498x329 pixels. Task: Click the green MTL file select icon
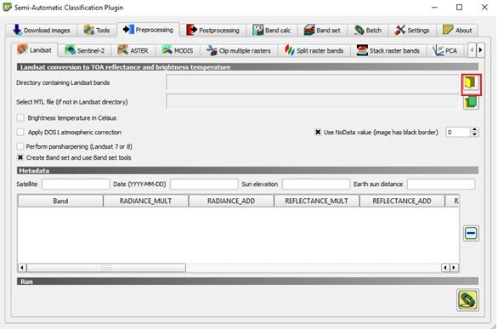471,102
